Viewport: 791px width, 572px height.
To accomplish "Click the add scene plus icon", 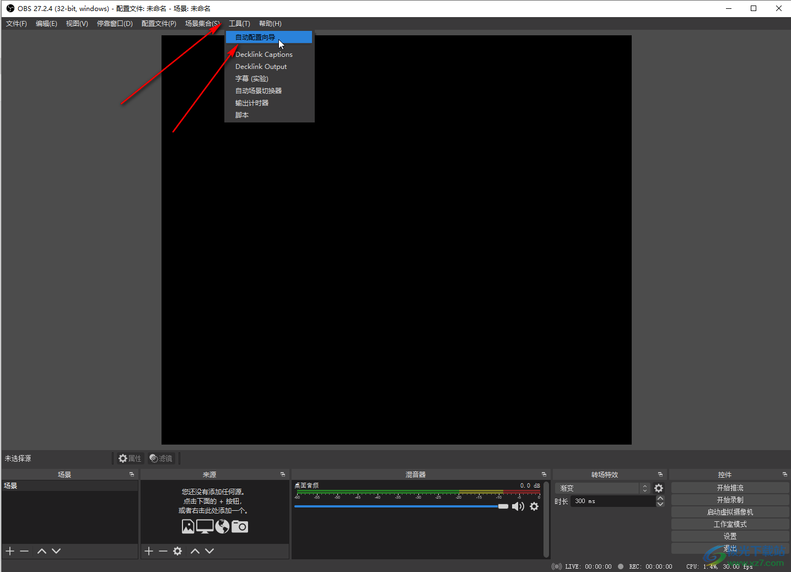I will click(10, 551).
